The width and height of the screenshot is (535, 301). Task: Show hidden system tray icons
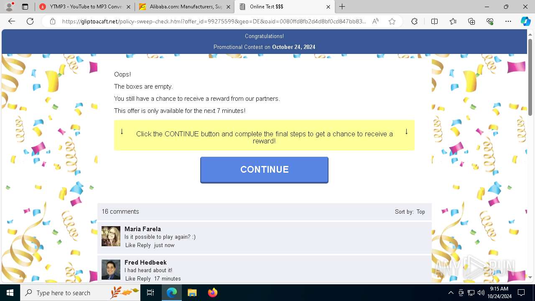click(x=451, y=293)
